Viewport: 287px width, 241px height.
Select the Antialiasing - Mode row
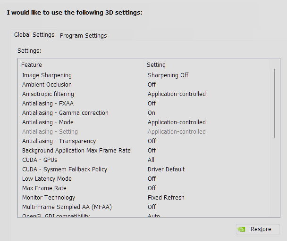pyautogui.click(x=145, y=122)
